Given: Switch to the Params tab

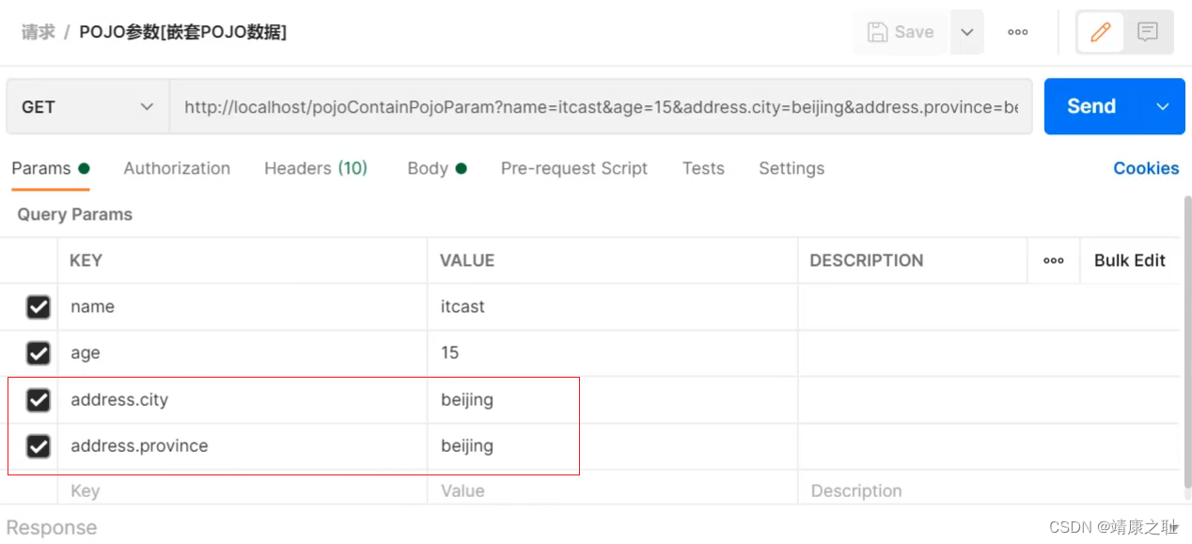Looking at the screenshot, I should click(51, 168).
